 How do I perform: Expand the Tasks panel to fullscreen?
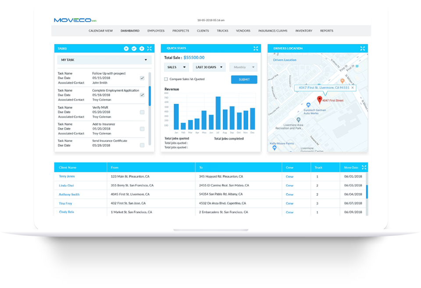[x=149, y=49]
